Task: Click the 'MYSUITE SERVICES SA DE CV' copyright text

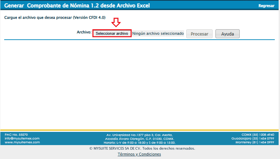Action: 142,149
